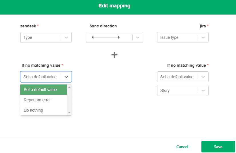Click the 'zendesk' field label

(x=28, y=26)
